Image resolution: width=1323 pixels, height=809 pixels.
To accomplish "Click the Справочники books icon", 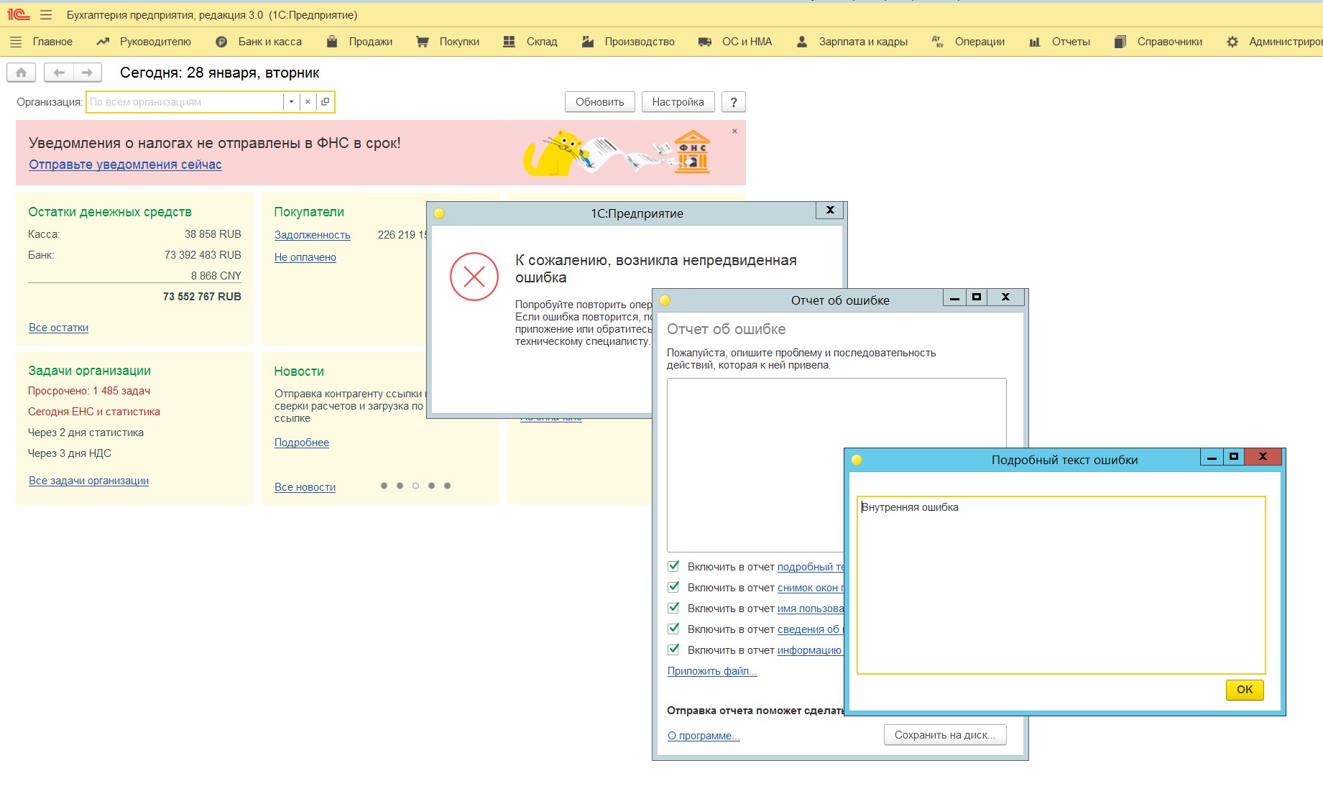I will [1120, 42].
